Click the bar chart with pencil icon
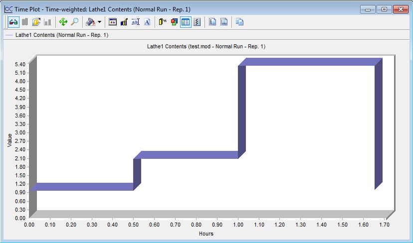The width and height of the screenshot is (413, 243). [x=124, y=22]
